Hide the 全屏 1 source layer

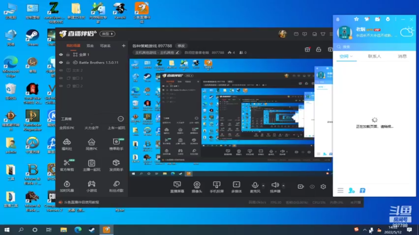(x=61, y=55)
